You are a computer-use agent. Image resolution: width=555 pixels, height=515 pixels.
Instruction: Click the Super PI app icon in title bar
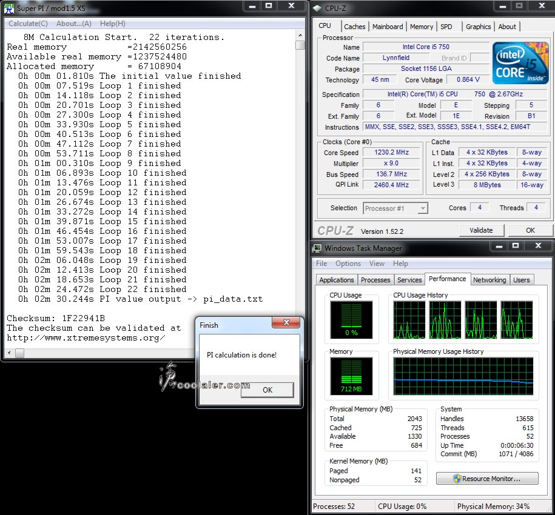8,8
